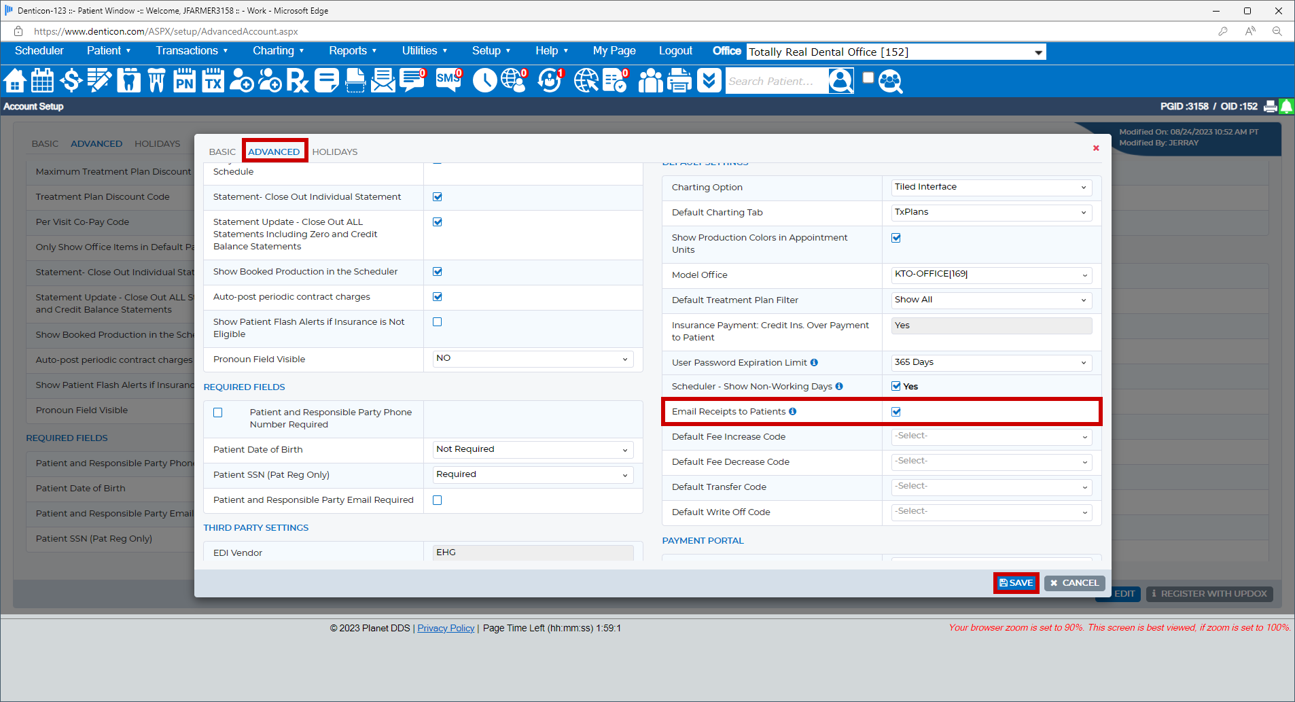Open the printer icon in the toolbar

[679, 81]
